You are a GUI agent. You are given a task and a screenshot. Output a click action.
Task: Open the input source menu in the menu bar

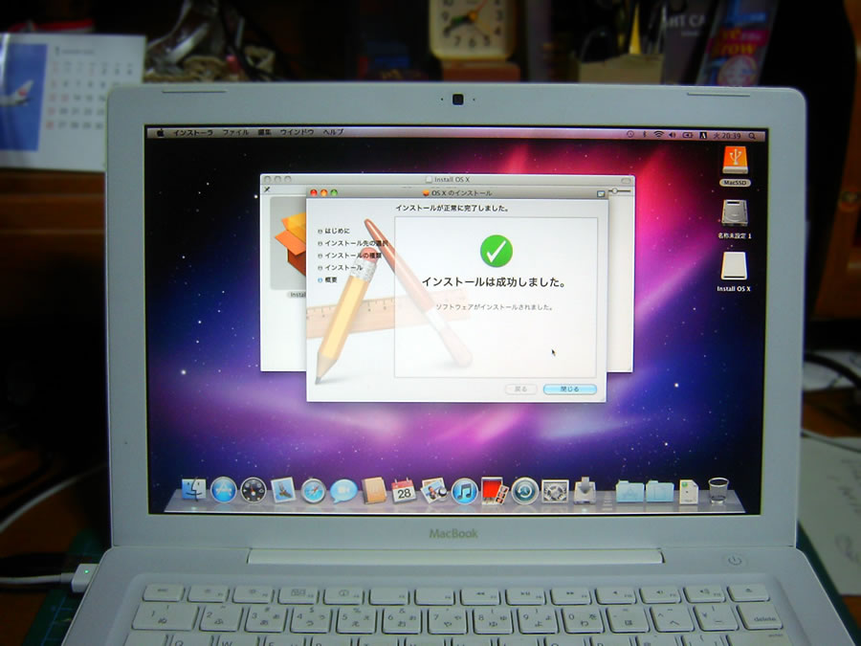click(703, 135)
